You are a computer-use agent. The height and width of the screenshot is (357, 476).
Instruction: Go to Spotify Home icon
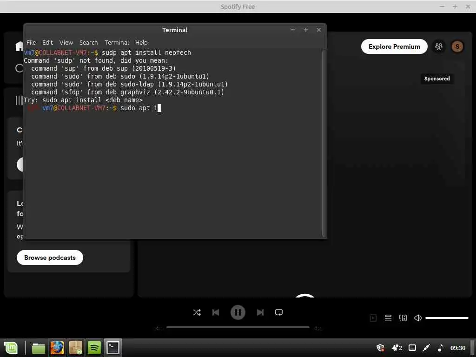click(x=20, y=46)
